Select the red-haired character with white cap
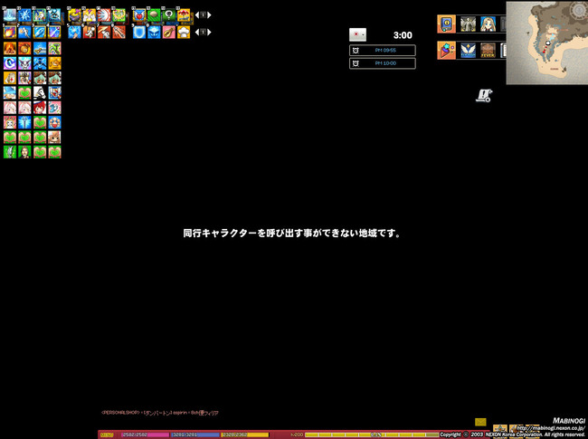 [40, 108]
